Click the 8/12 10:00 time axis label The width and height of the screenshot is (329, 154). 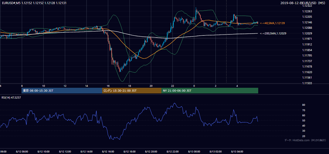[44, 152]
